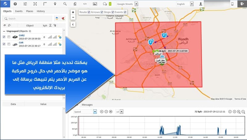Click the green device indicator icon
This screenshot has height=140, width=247.
110,4
